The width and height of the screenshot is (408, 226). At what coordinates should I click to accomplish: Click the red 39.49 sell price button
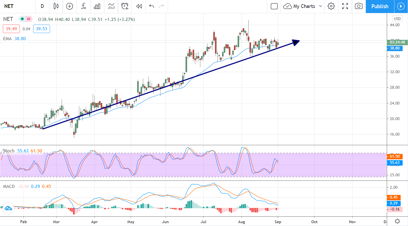point(11,29)
